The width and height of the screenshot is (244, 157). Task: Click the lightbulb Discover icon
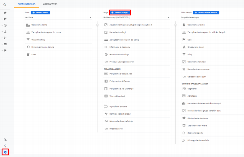pos(5,146)
